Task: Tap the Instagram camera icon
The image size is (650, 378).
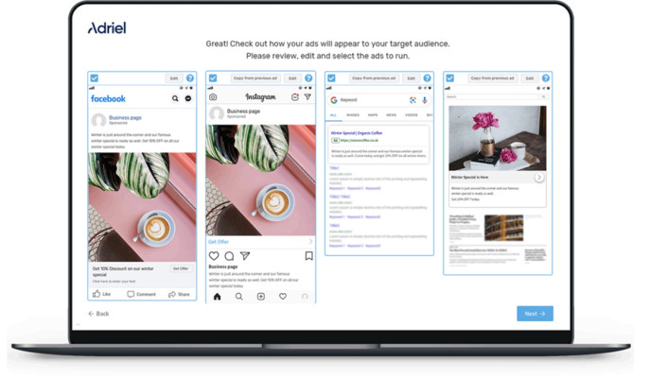Action: (214, 97)
